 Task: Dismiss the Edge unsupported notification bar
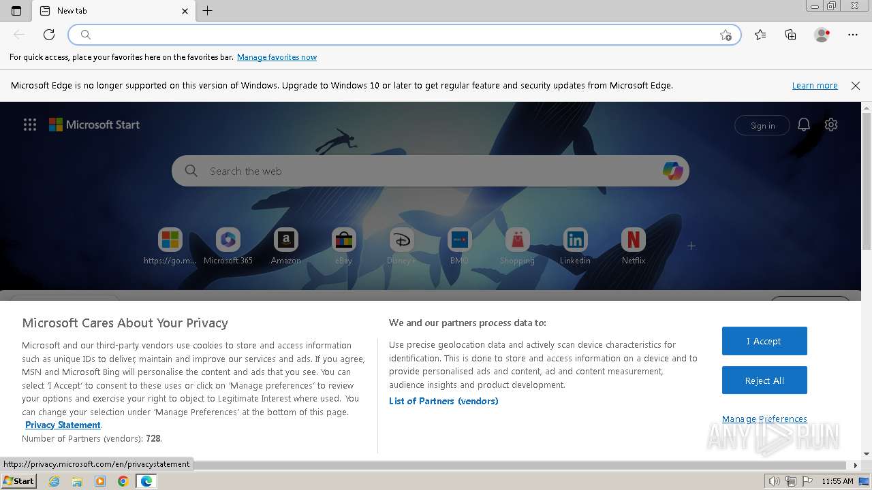coord(856,86)
